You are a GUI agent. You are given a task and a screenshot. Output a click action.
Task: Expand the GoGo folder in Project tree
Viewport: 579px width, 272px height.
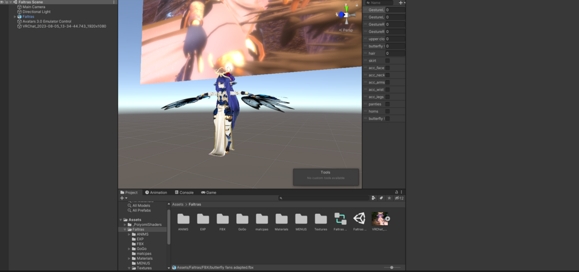(129, 249)
